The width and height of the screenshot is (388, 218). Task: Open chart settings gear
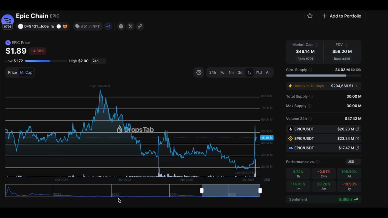click(x=199, y=72)
